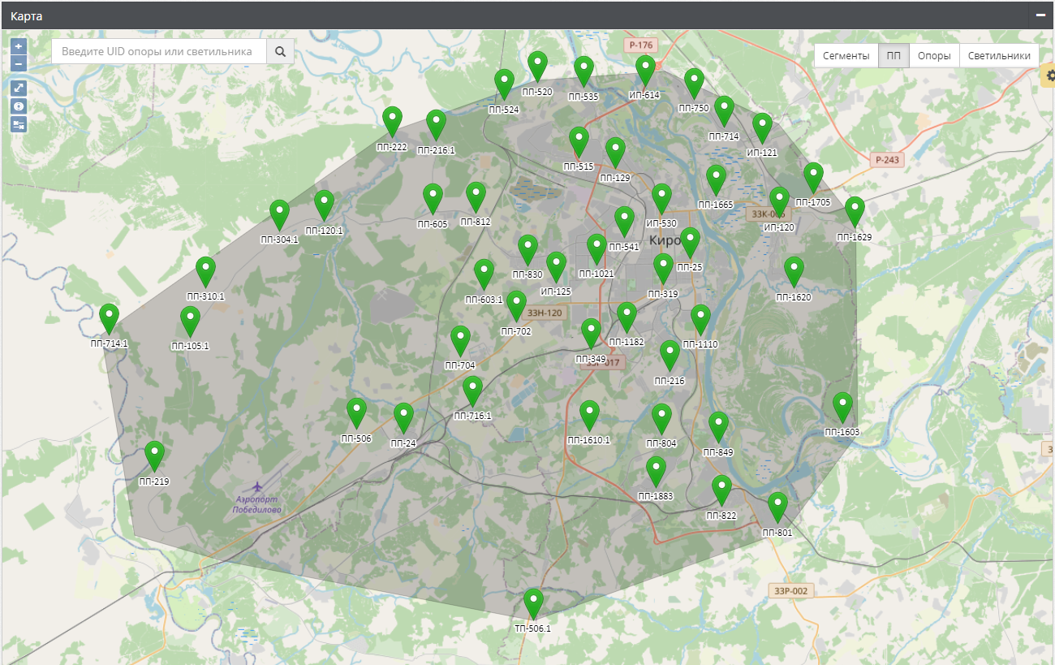This screenshot has width=1055, height=665.
Task: Click the opposing-arrows map control button
Action: (19, 124)
